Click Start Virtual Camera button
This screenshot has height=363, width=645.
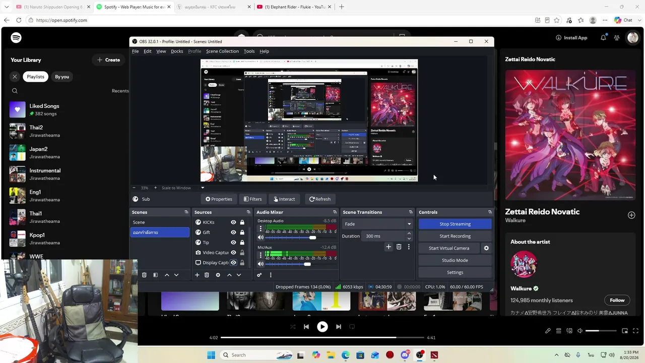[449, 248]
